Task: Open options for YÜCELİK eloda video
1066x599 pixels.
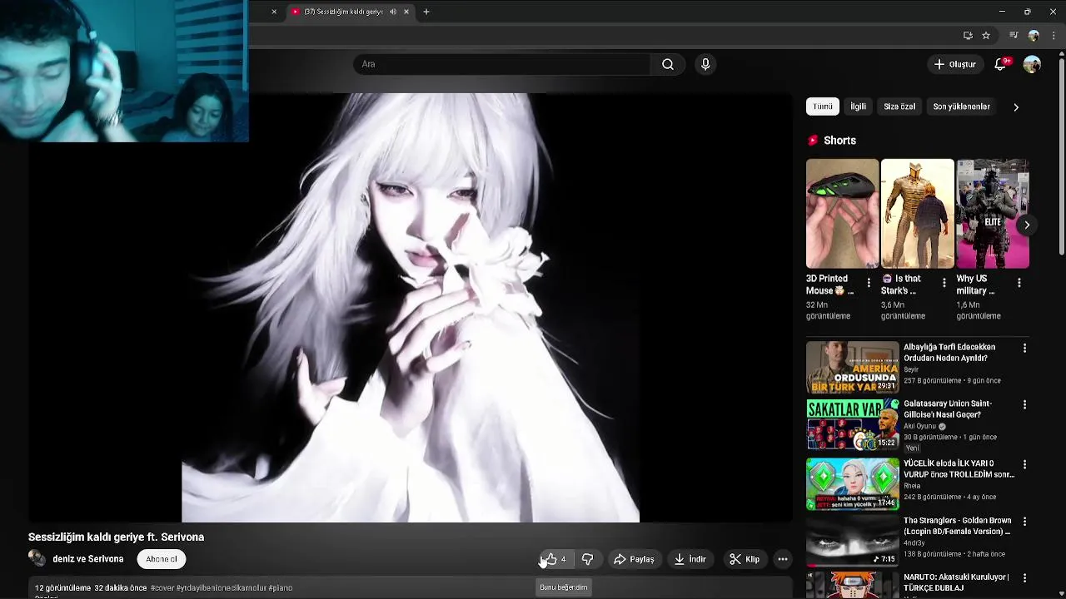Action: point(1024,464)
